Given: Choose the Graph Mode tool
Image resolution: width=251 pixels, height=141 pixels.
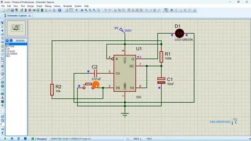Looking at the screenshot, I should [x=2, y=58].
